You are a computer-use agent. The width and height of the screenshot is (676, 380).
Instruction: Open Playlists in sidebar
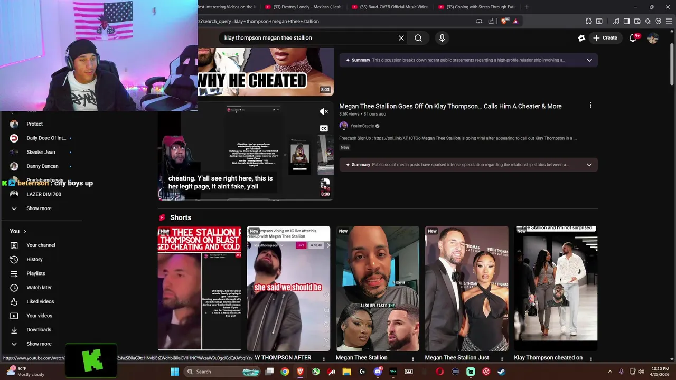click(36, 273)
